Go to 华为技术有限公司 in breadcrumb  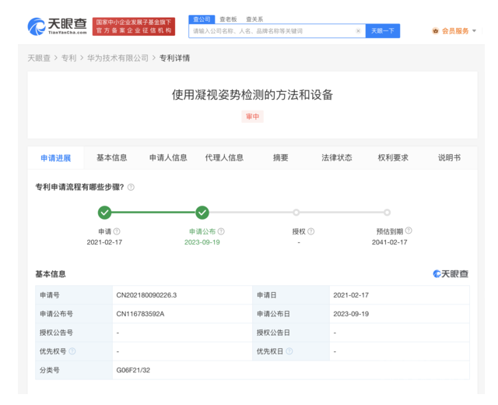117,58
